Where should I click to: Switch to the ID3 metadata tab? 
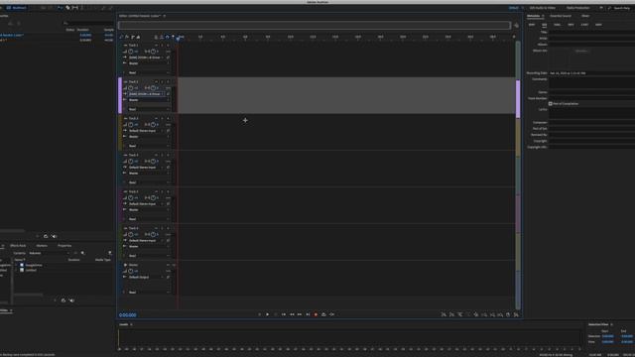pos(545,25)
